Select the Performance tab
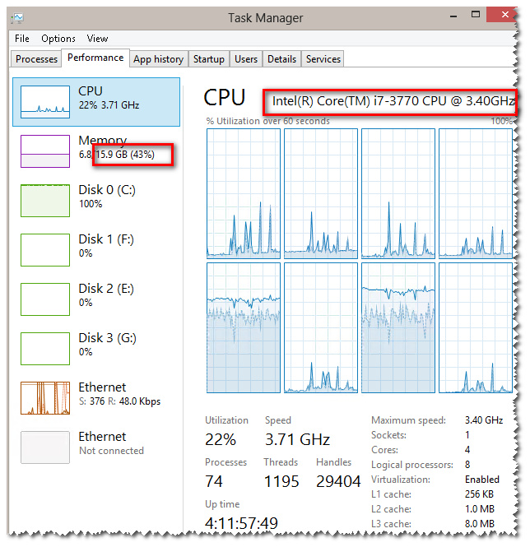Image resolution: width=530 pixels, height=547 pixels. click(95, 58)
